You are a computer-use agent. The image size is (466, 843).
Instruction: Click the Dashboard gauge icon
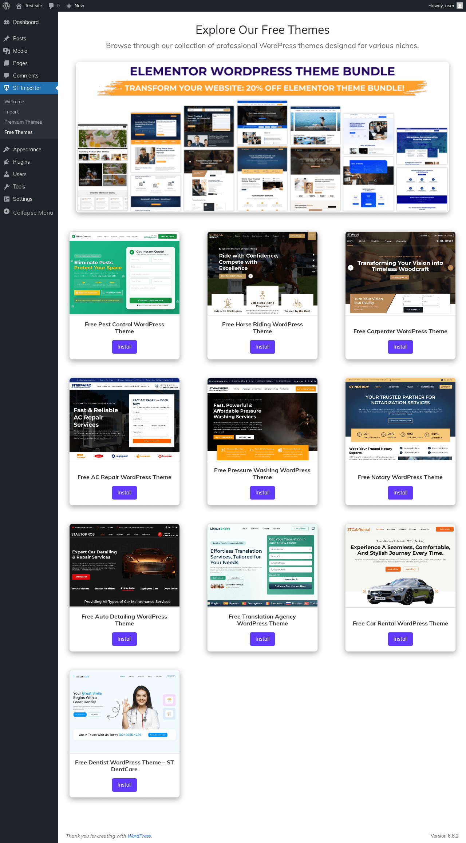(x=7, y=22)
